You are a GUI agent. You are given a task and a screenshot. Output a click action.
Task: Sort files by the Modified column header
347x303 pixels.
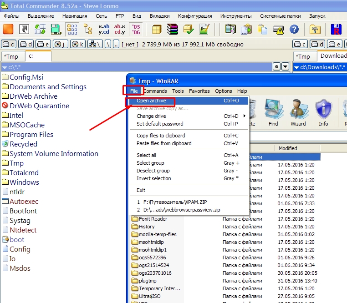tap(288, 148)
